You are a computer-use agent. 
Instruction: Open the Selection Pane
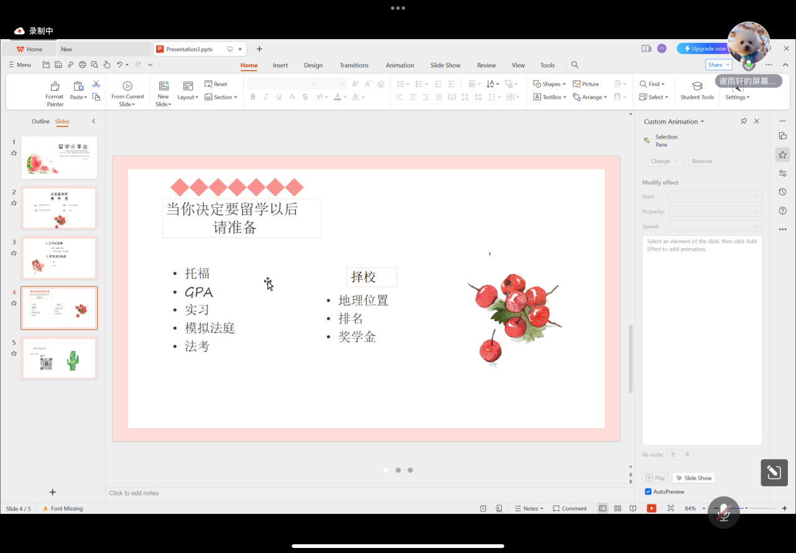click(x=662, y=141)
